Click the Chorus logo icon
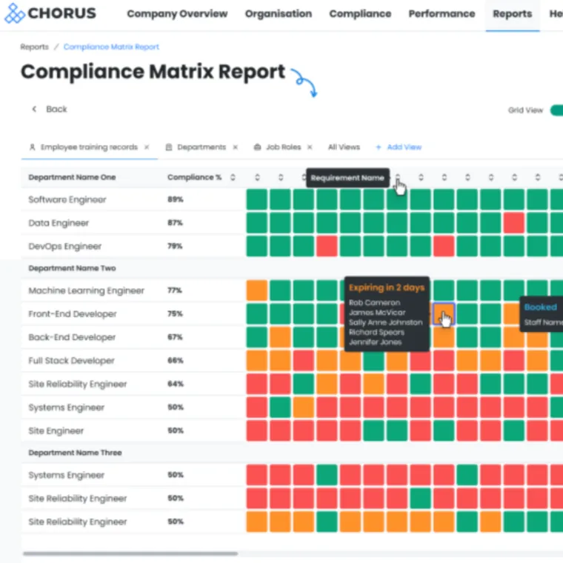 (14, 13)
